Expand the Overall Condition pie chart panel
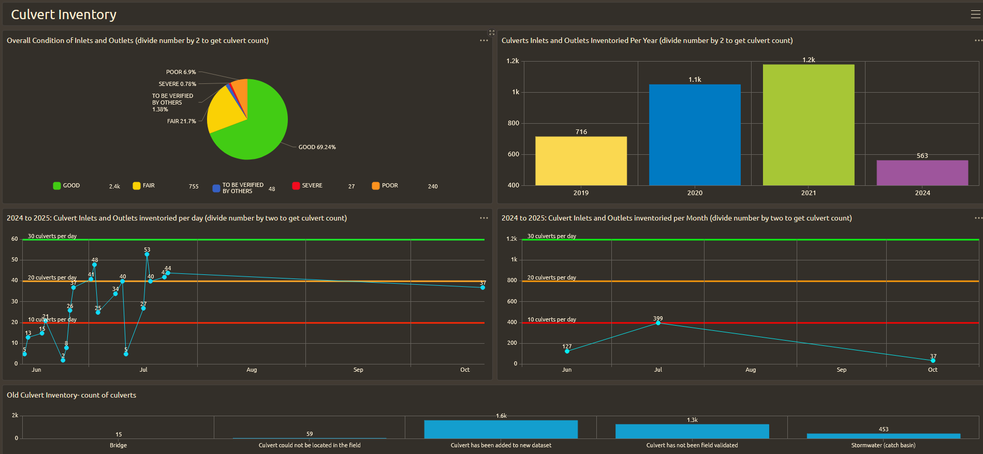 492,33
